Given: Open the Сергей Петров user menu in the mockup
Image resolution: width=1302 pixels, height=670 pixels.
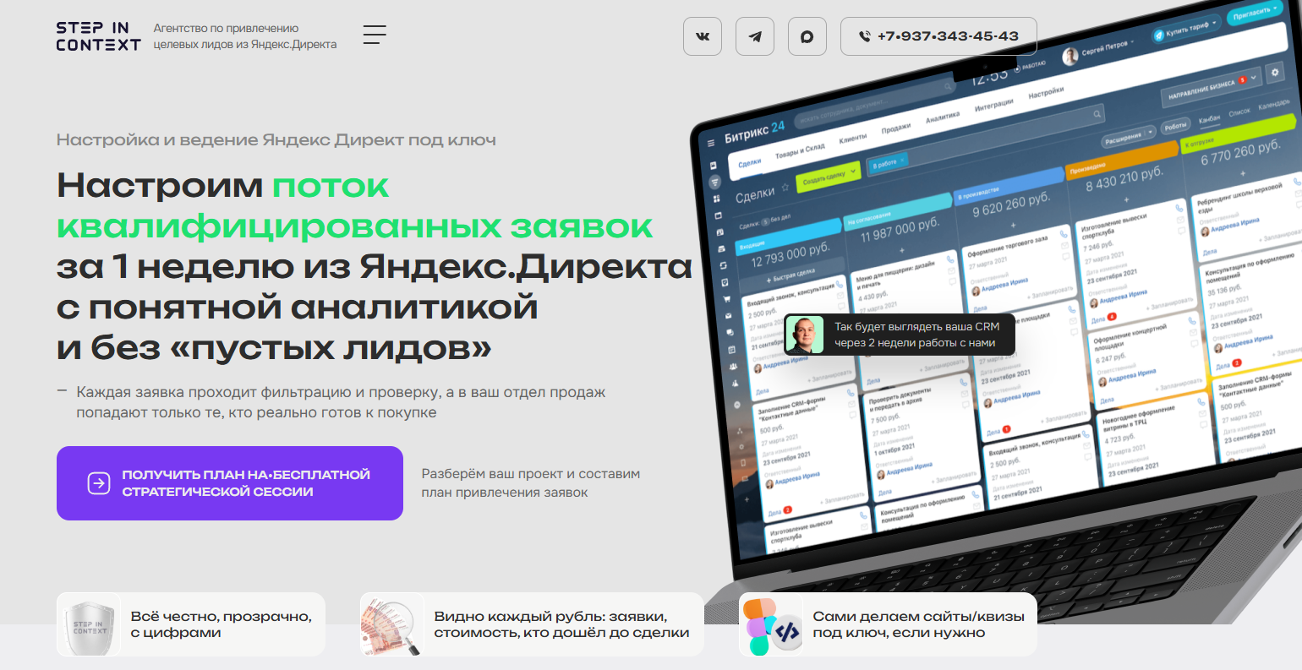Looking at the screenshot, I should point(1099,51).
